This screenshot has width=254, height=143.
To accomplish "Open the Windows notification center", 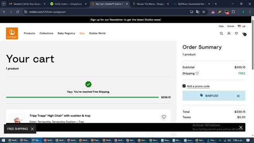I will [248, 140].
